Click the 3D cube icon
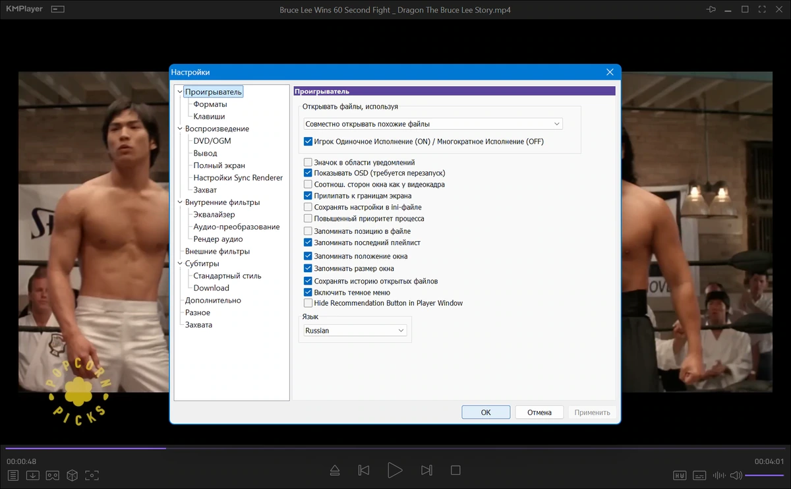The image size is (791, 489). tap(73, 475)
